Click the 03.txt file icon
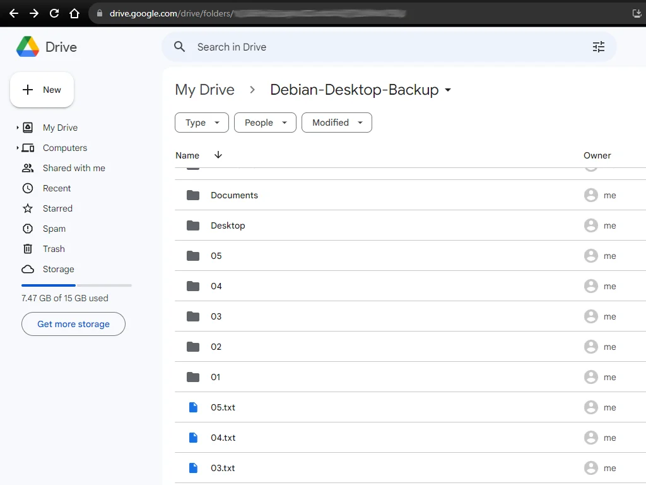Image resolution: width=646 pixels, height=485 pixels. click(193, 468)
